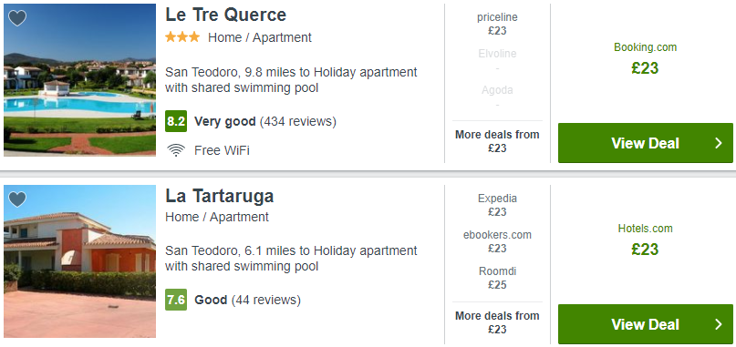Viewport: 736px width, 347px height.
Task: Open the 44 reviews for La Tartaruga
Action: [266, 300]
